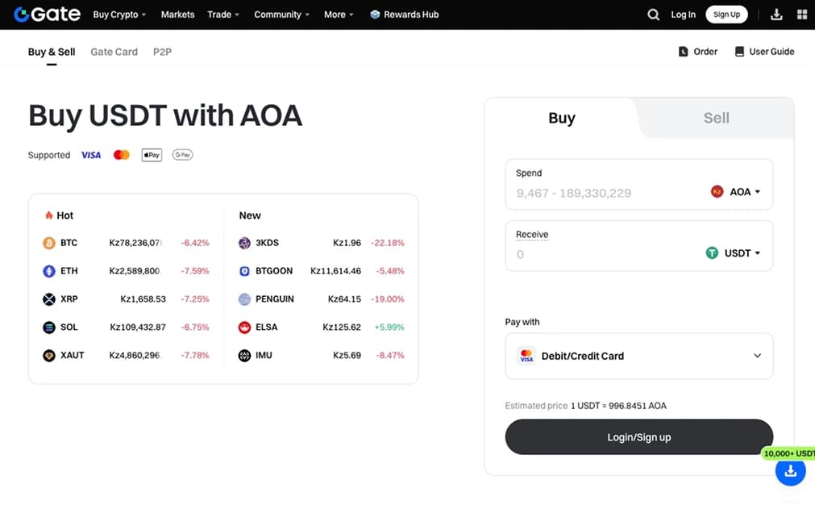Switch to the Sell tab
Screen dimensions: 815x505
[716, 118]
